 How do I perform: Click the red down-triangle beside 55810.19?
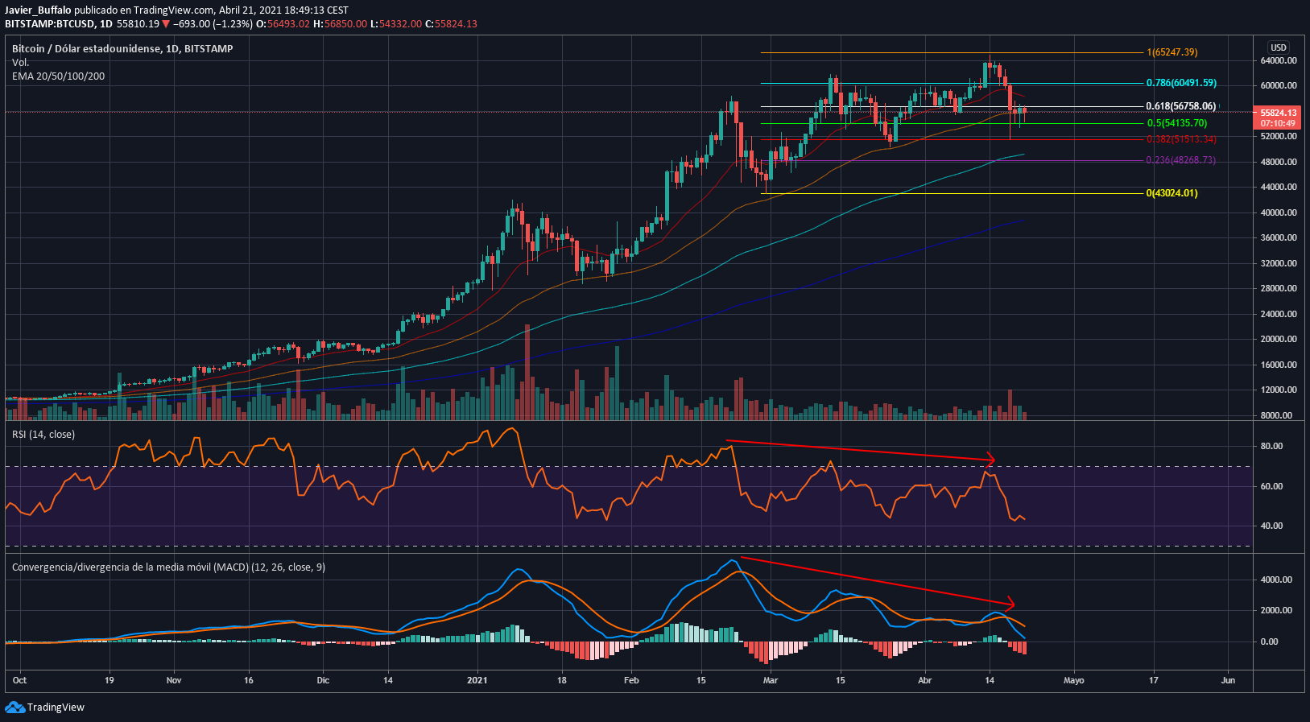click(166, 24)
